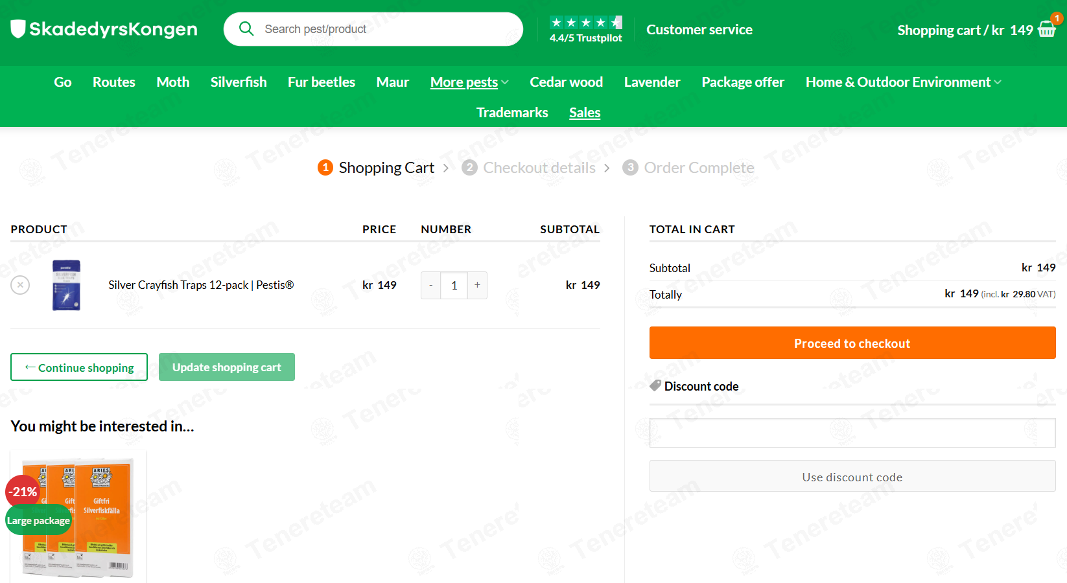
Task: Click the Trustpilot star rating
Action: (x=586, y=23)
